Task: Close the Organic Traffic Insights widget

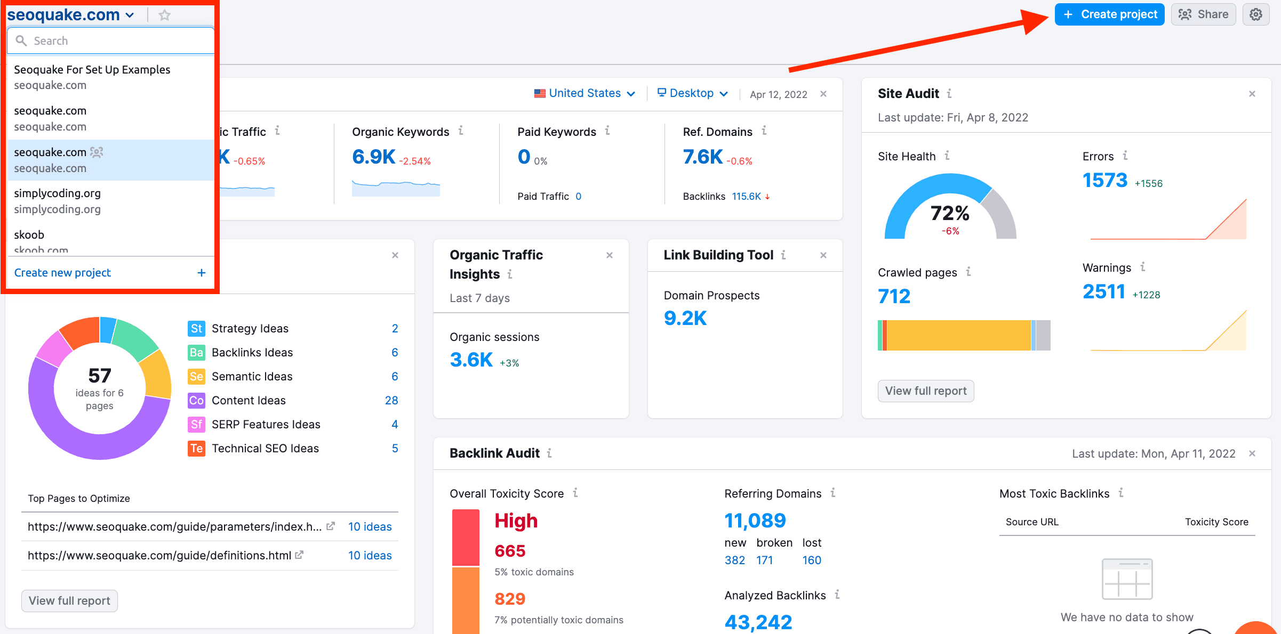Action: [x=610, y=255]
